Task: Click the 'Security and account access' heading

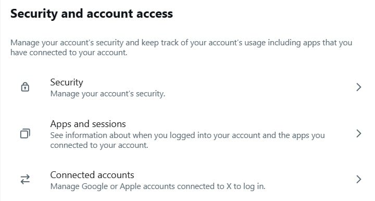Action: pos(92,14)
